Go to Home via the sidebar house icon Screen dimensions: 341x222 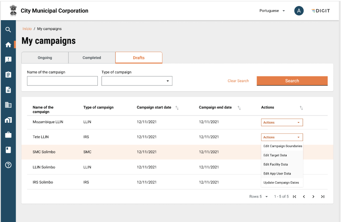pyautogui.click(x=8, y=44)
